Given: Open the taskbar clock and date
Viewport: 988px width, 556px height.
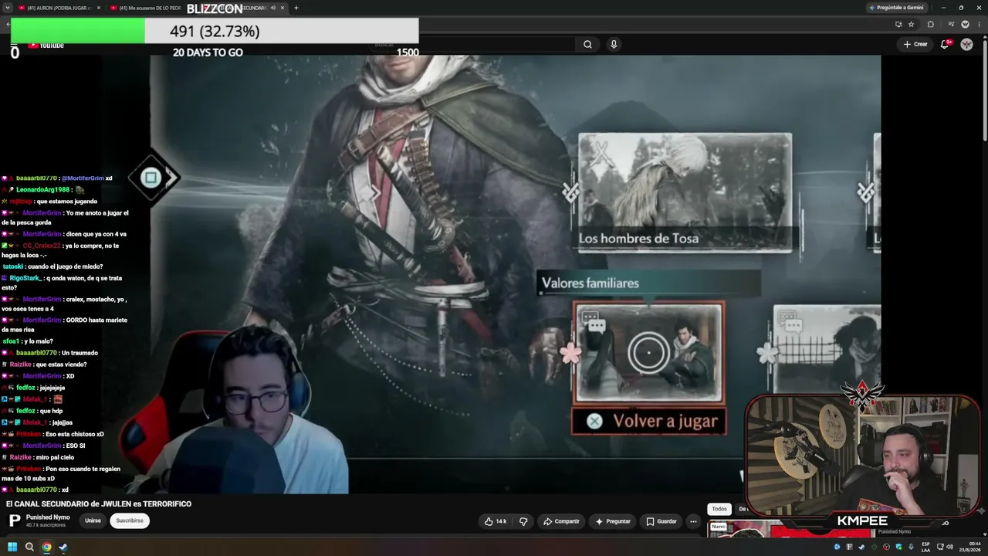Looking at the screenshot, I should pyautogui.click(x=968, y=547).
